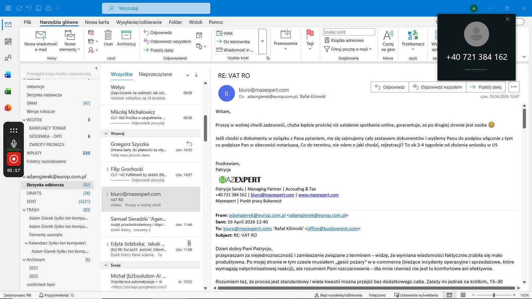
Task: Create a new e-mail message
Action: click(41, 41)
